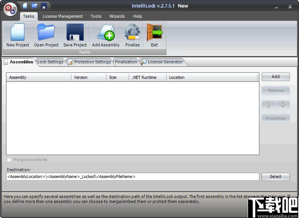This screenshot has height=218, width=299.
Task: Click the Properties button
Action: click(276, 118)
